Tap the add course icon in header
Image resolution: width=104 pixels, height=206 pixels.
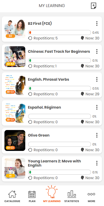[94, 6]
